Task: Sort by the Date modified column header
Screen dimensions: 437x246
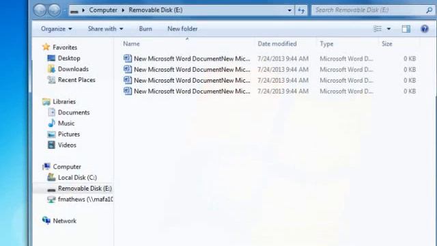Action: [x=277, y=44]
